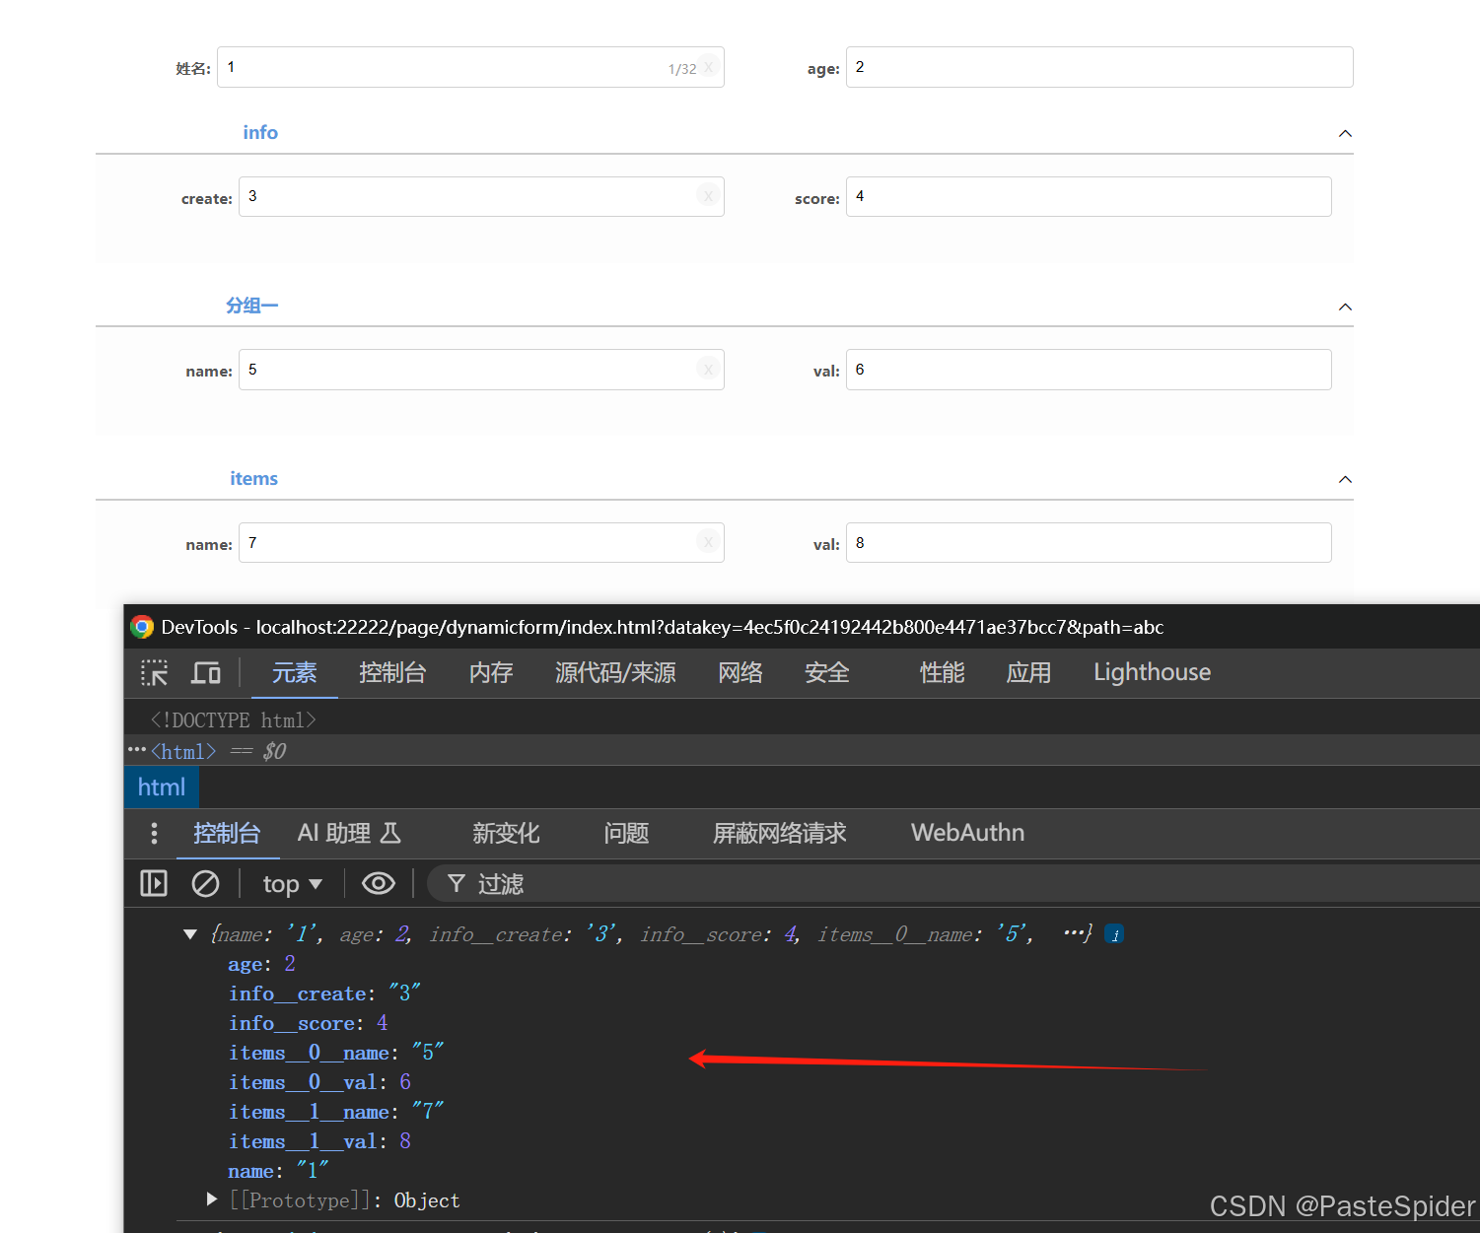
Task: Focus the create input field
Action: [x=481, y=196]
